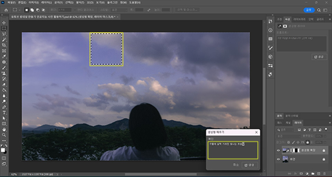Select the Crop tool
This screenshot has width=332, height=177.
tap(4, 45)
